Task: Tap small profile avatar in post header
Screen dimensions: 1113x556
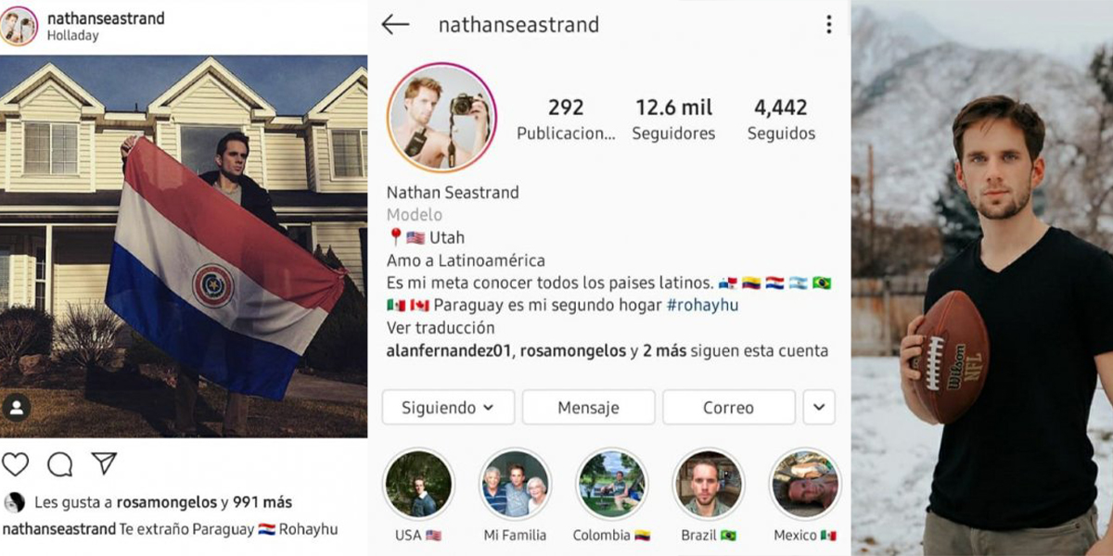Action: 19,26
